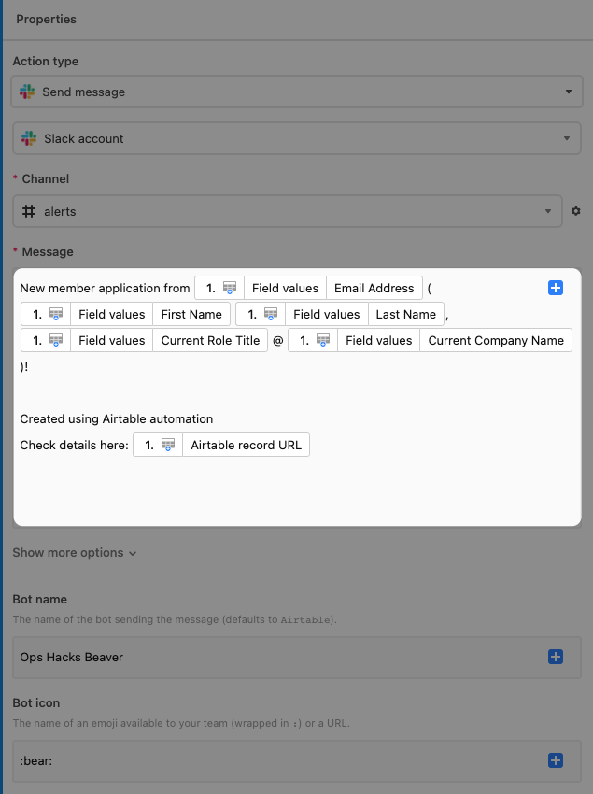The width and height of the screenshot is (593, 794).
Task: Click the Slack icon in Slack account field
Action: click(29, 138)
